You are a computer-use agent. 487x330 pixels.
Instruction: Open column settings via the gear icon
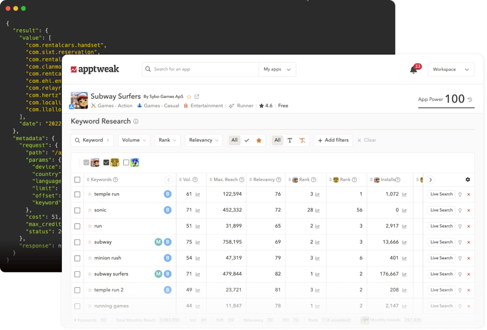click(x=468, y=180)
